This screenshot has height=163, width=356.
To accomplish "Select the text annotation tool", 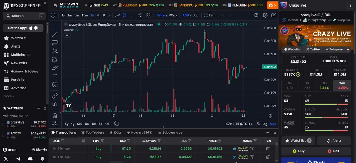I will (55, 76).
